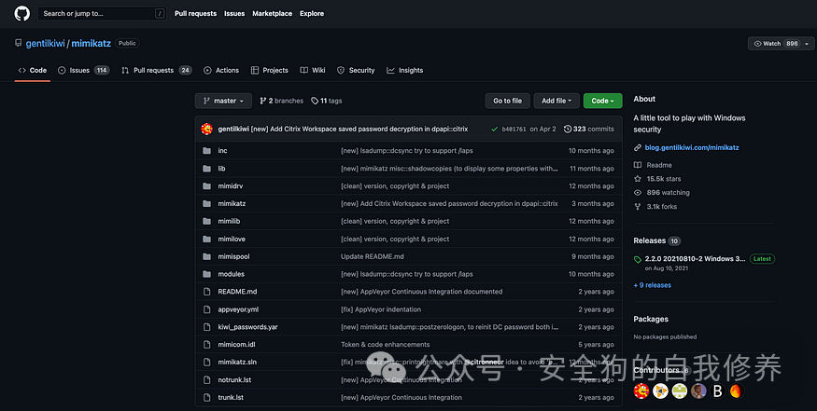Click the mimilove folder icon
Viewport: 817px width, 411px height.
click(207, 240)
